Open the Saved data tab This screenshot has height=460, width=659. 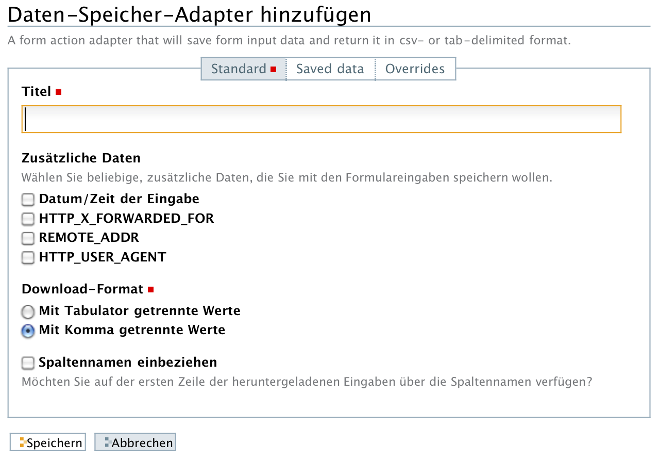click(x=330, y=69)
